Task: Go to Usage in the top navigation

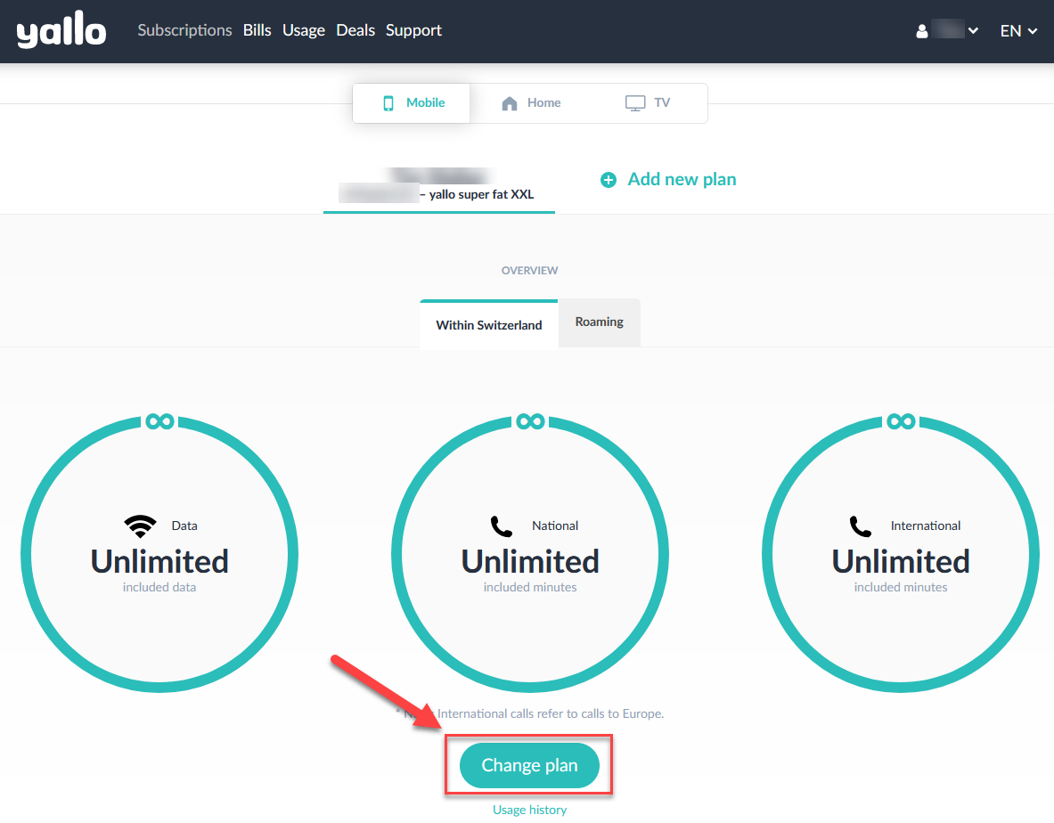Action: tap(304, 30)
